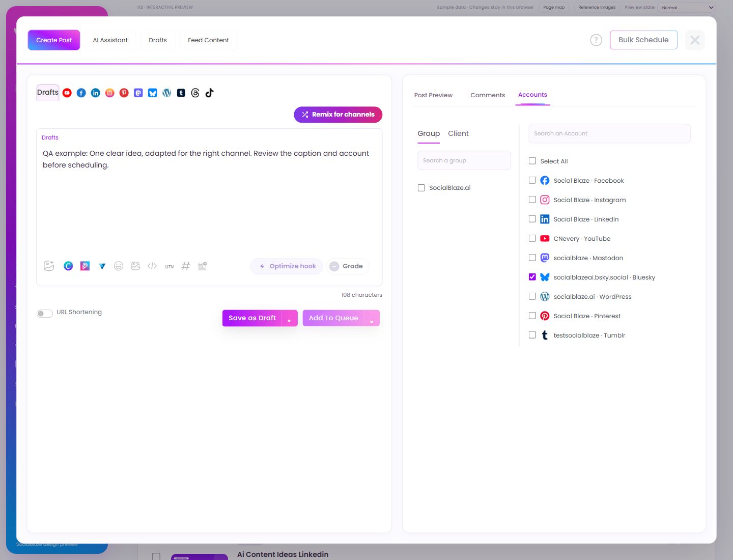This screenshot has width=733, height=560.
Task: Select the TikTok channel icon
Action: point(210,93)
